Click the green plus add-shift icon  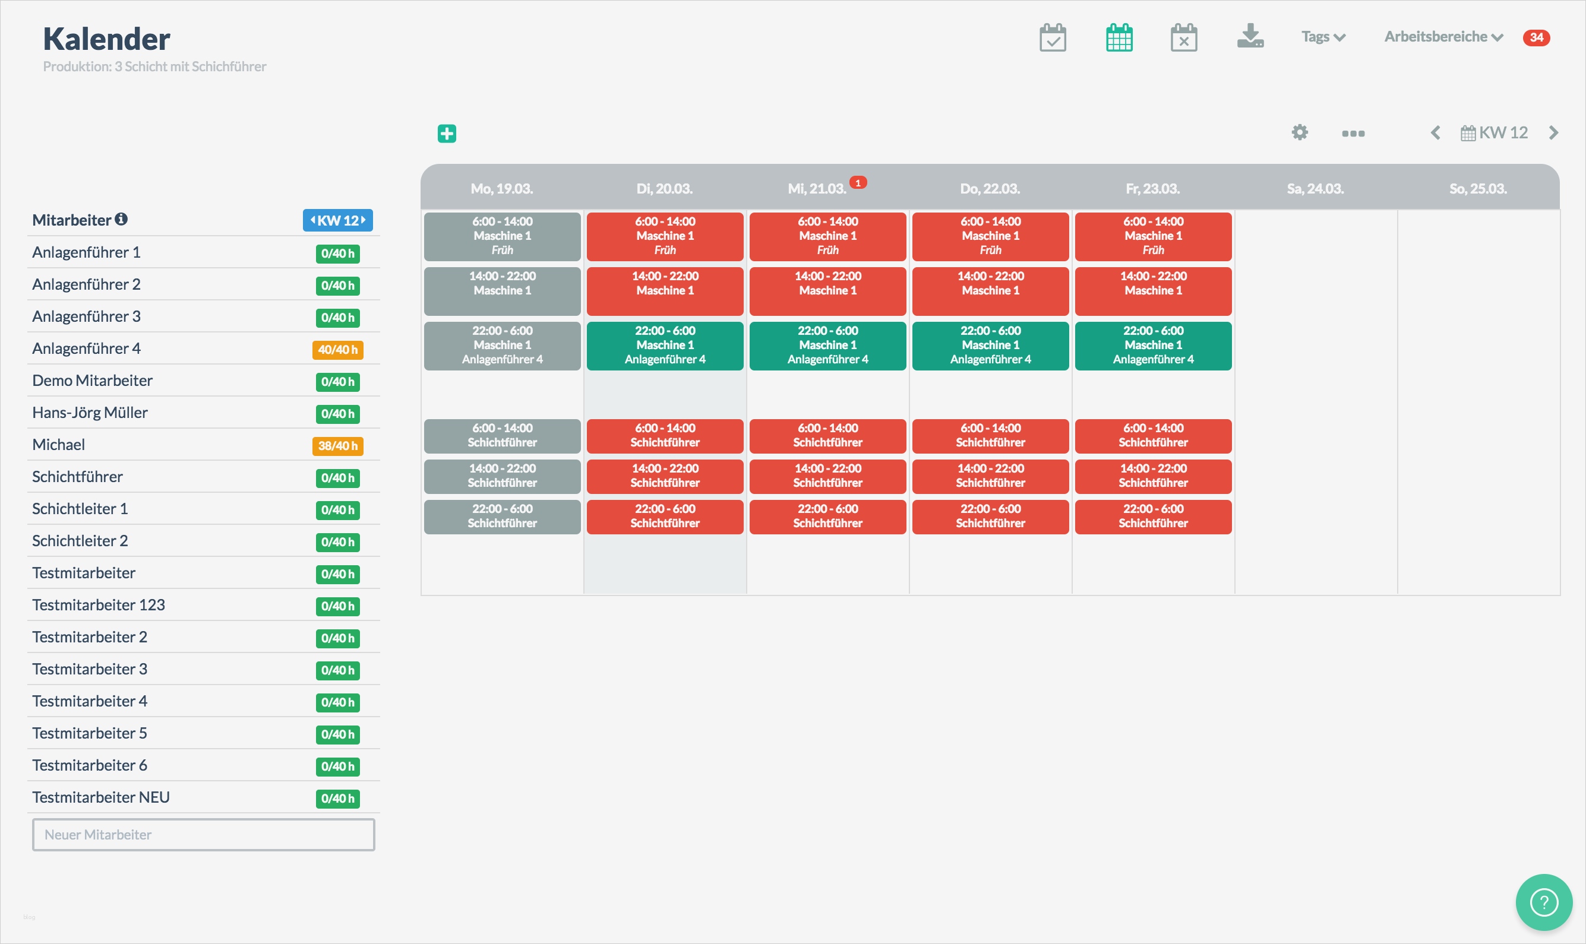point(447,134)
